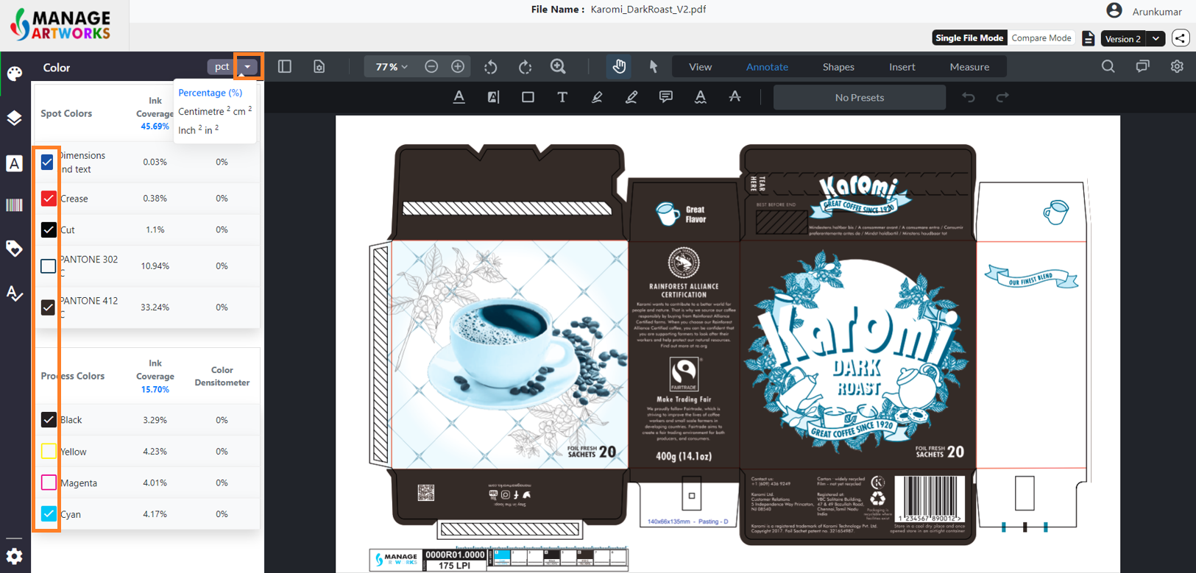Select the rectangle annotation tool
Viewport: 1196px width, 573px height.
click(x=528, y=97)
